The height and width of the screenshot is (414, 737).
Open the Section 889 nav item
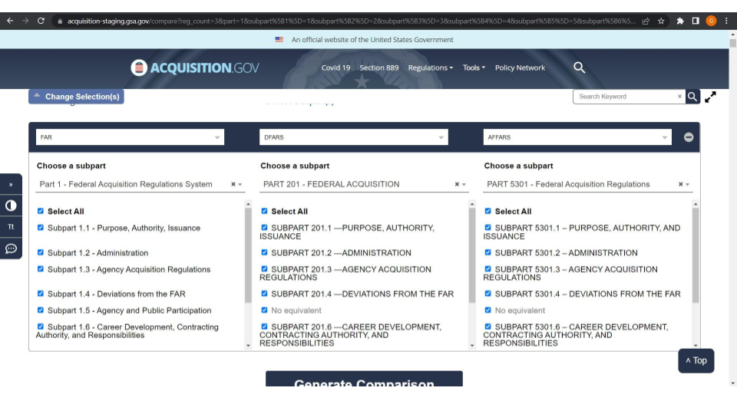coord(378,67)
